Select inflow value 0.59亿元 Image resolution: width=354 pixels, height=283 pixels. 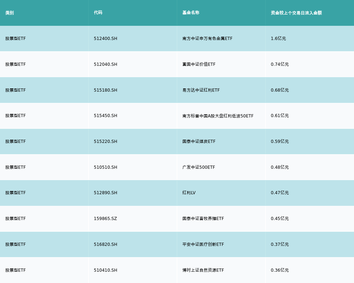point(280,141)
